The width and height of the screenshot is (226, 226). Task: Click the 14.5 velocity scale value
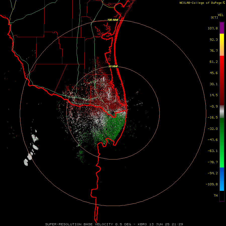[x=214, y=95]
